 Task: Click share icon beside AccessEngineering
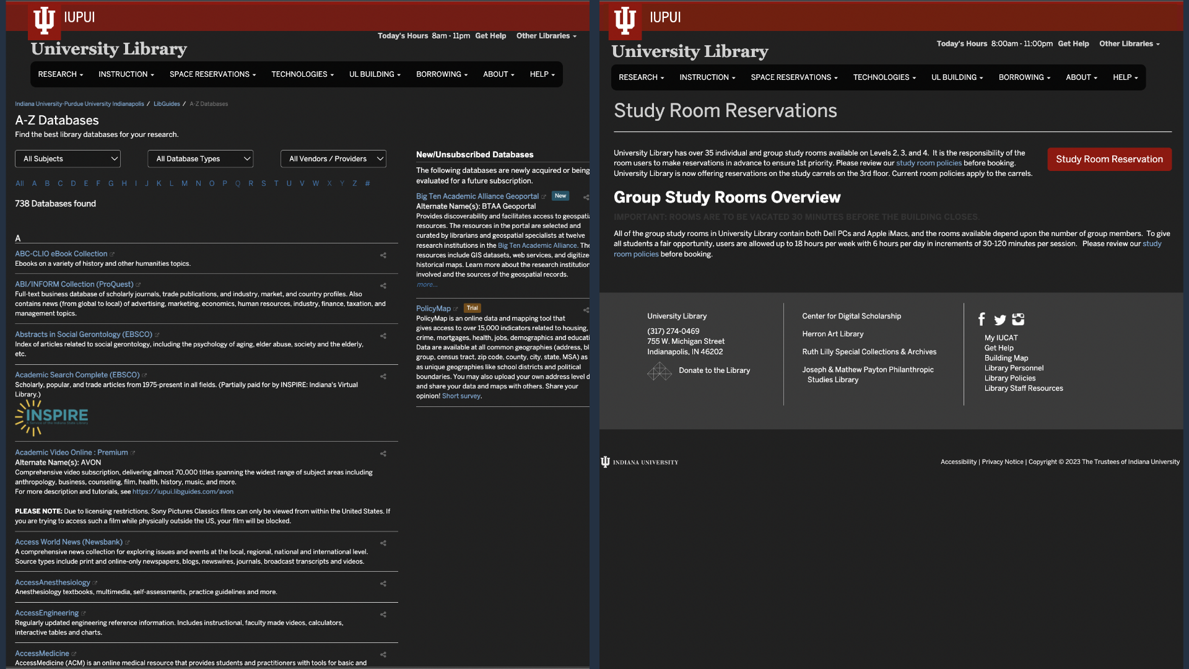coord(383,615)
